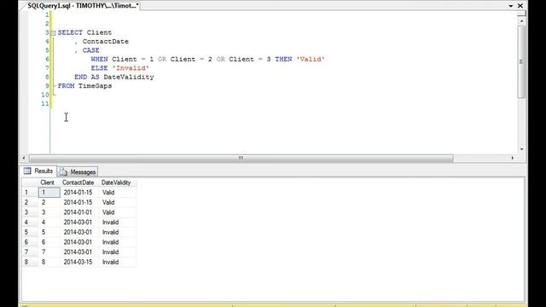The height and width of the screenshot is (307, 546).
Task: Click TimeGaps table name on line 9
Action: point(95,85)
